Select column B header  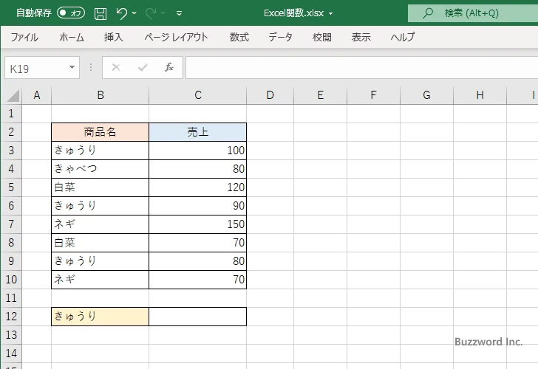101,95
